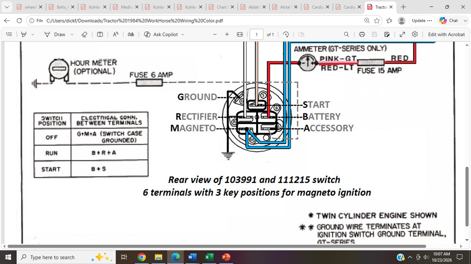Open Copilot Chat sidebar
The image size is (471, 264).
tap(449, 21)
